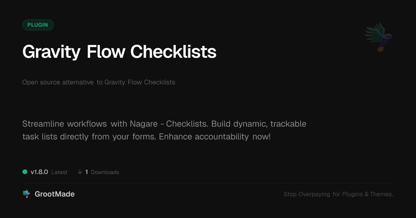Open the GrootMade brand name link

tap(54, 194)
